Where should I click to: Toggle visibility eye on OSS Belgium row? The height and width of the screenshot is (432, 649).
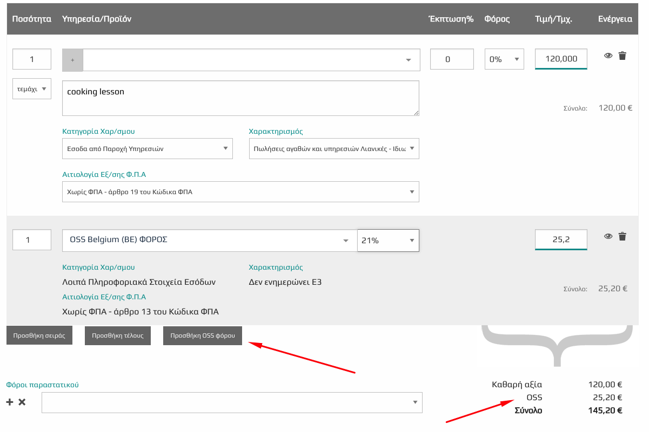[608, 236]
